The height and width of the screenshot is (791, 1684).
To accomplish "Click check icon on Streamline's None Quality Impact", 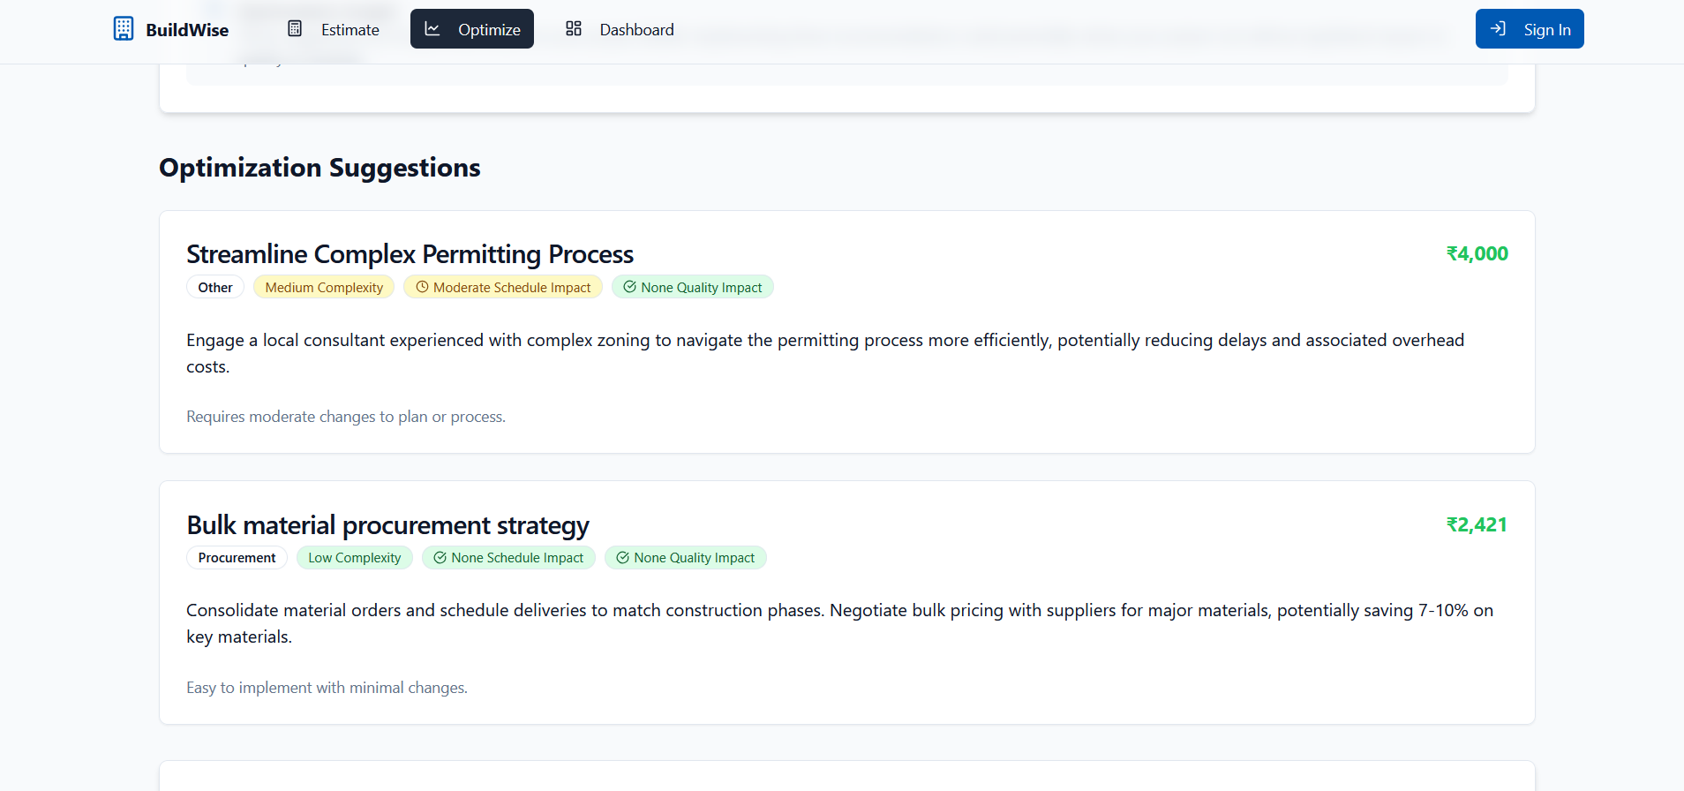I will pos(629,287).
